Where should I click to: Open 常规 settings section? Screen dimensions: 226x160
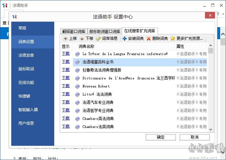pyautogui.click(x=33, y=28)
